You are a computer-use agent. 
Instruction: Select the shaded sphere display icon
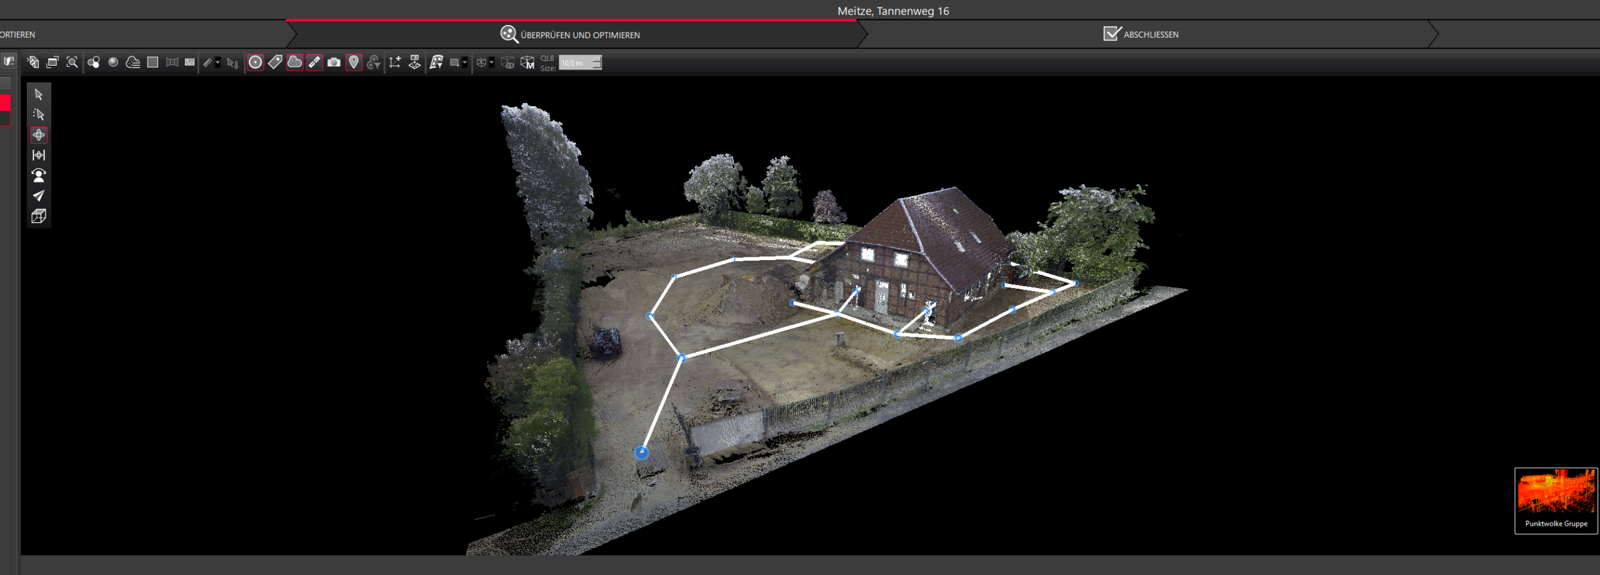113,62
